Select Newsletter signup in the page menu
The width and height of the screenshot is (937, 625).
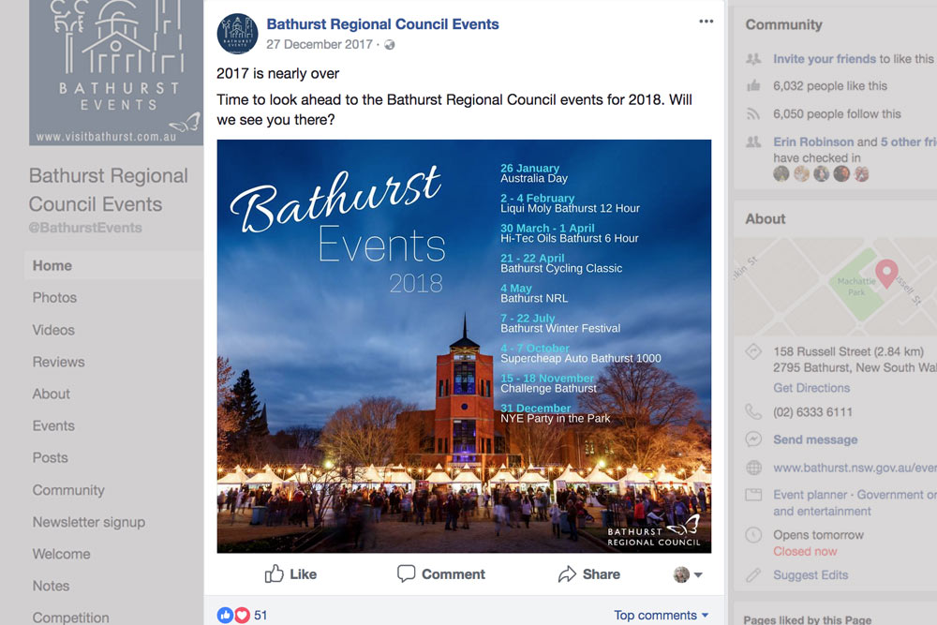[89, 522]
